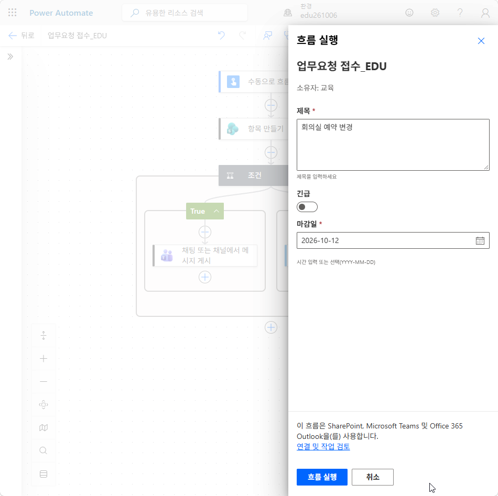Select the manual trigger card
Image resolution: width=498 pixels, height=496 pixels.
pyautogui.click(x=254, y=82)
